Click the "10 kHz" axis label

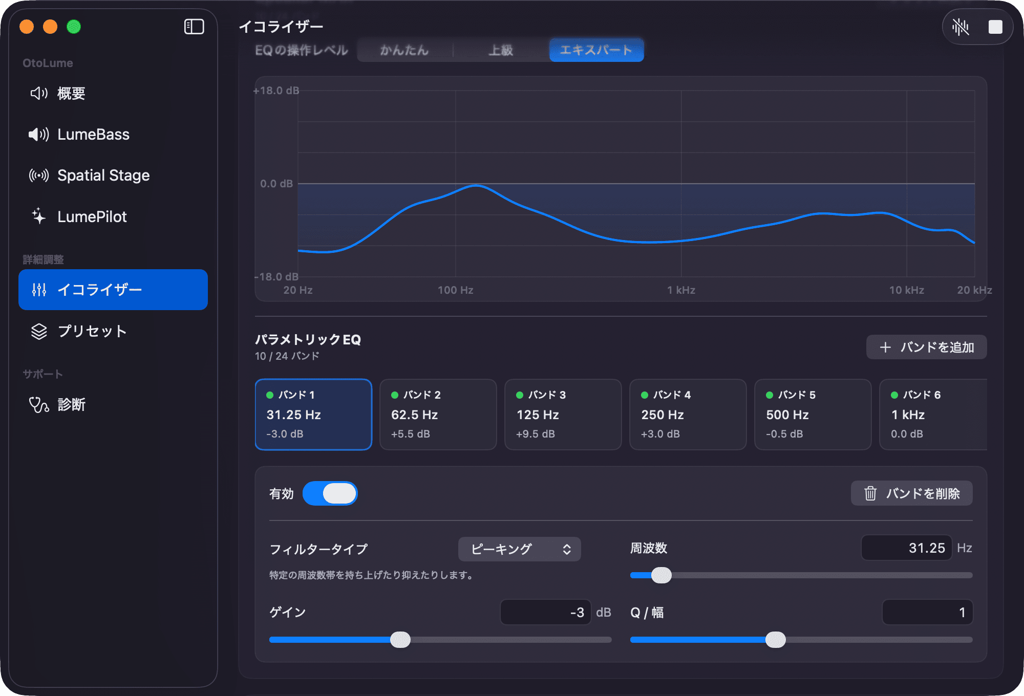(x=907, y=290)
